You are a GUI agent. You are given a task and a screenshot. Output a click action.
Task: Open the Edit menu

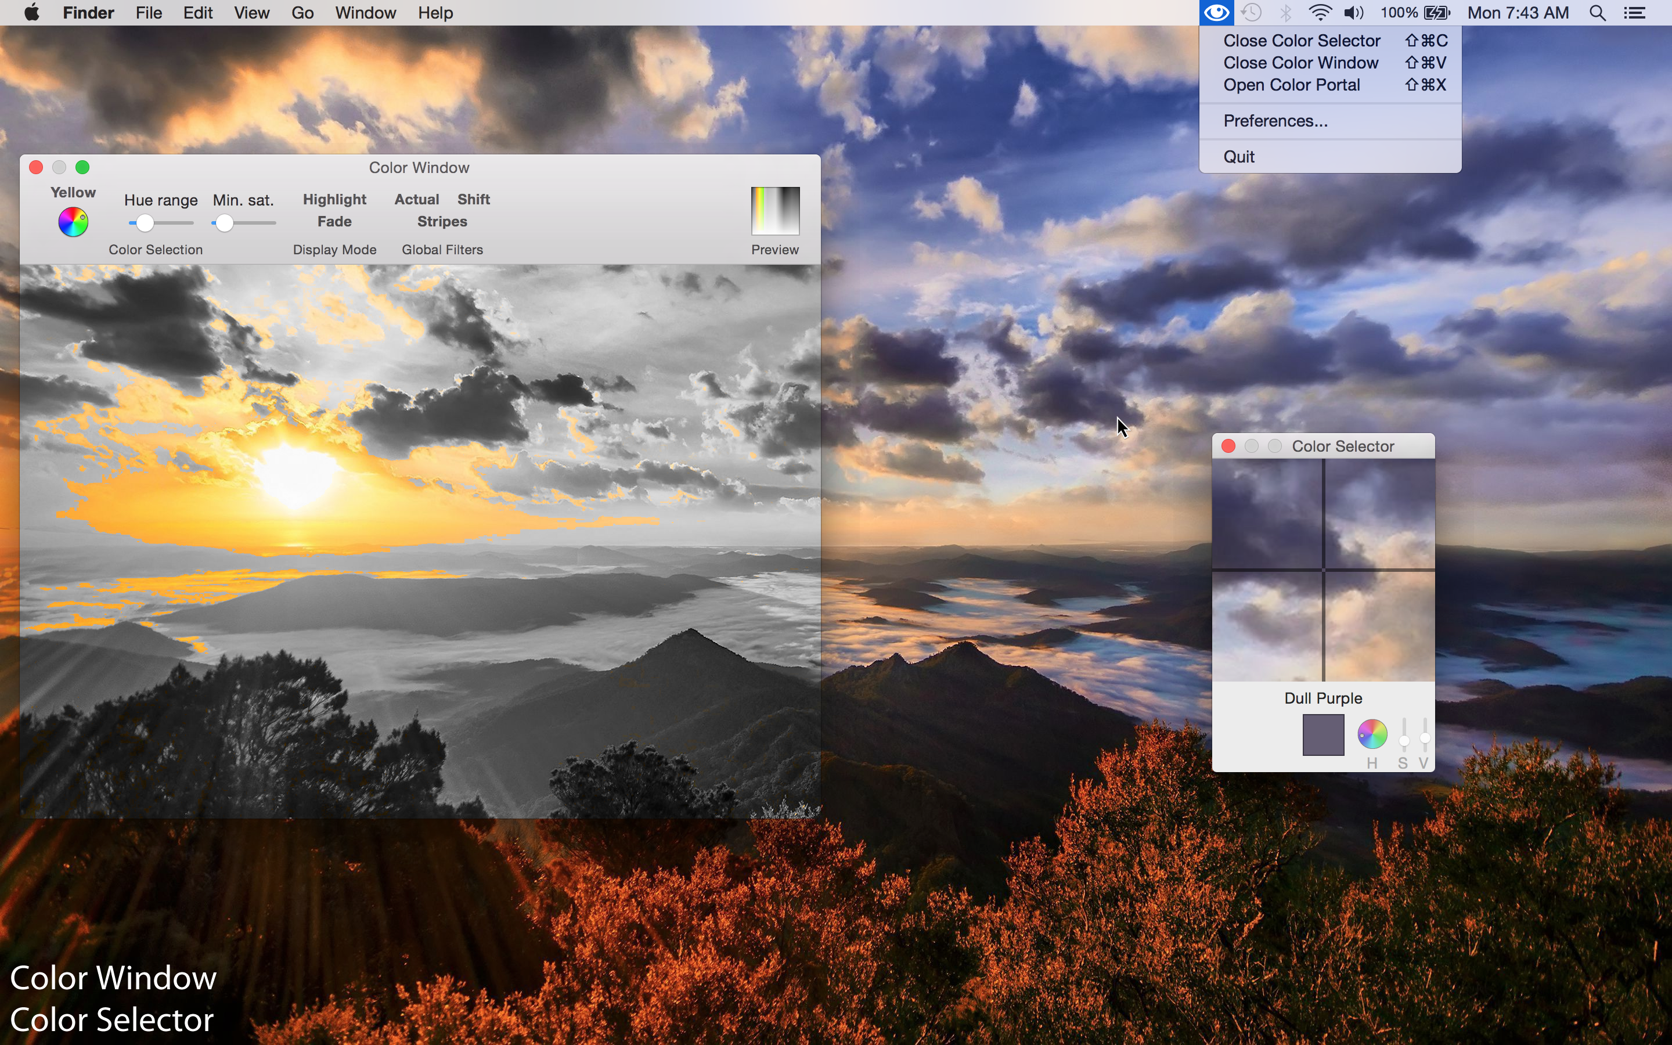click(197, 12)
